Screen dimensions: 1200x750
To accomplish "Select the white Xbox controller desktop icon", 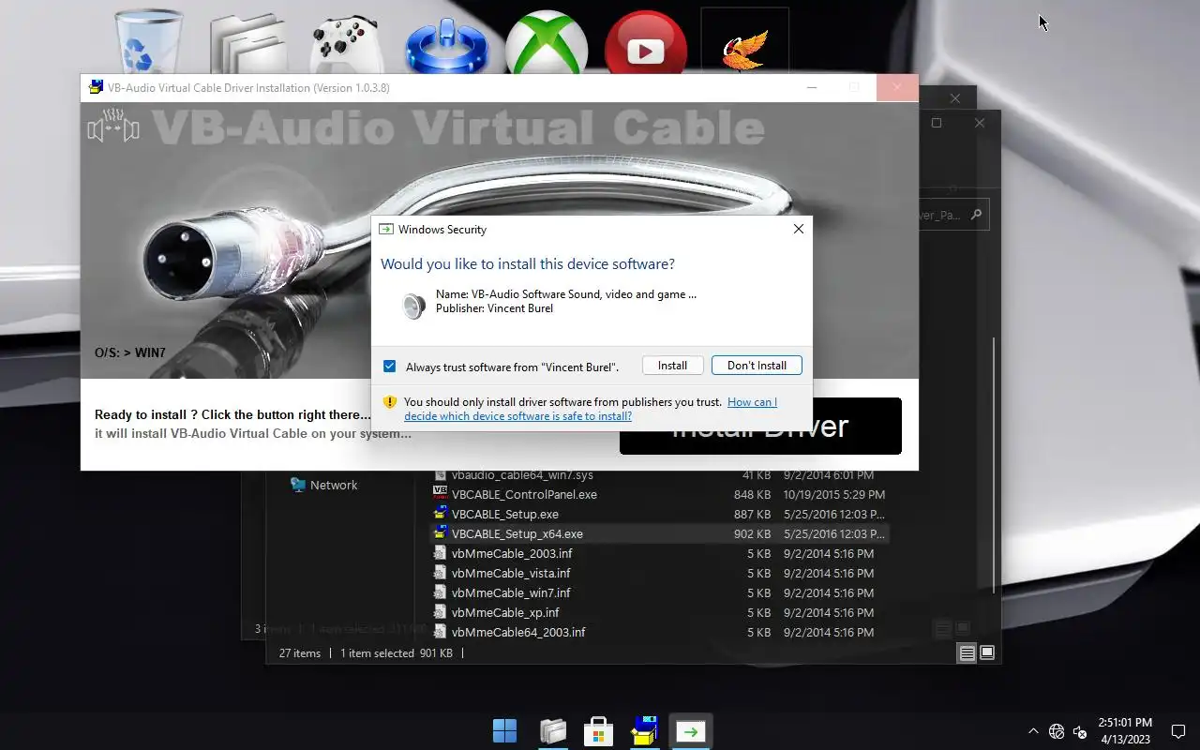I will [x=347, y=44].
